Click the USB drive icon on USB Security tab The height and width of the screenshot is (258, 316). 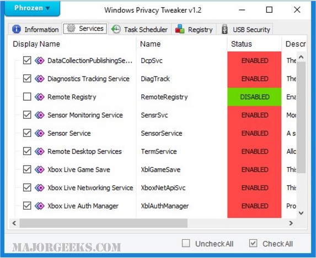click(x=224, y=29)
